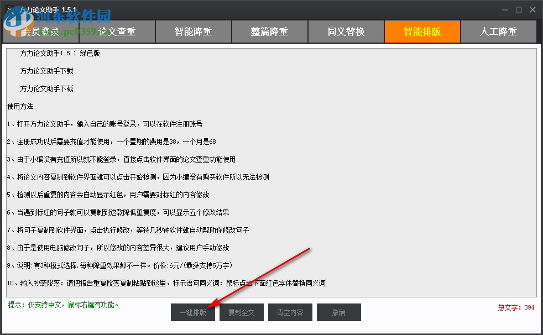
Task: Click the 复制全文 button
Action: tap(241, 312)
